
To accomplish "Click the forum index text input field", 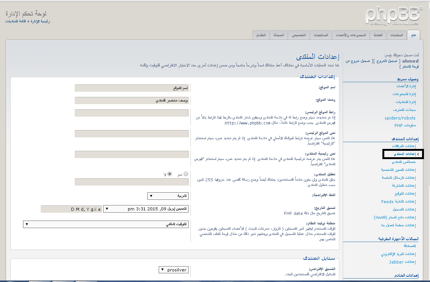I will pos(131,154).
